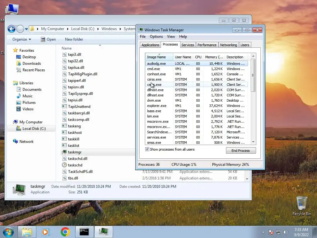Select Libraries in navigation pane
This screenshot has width=317, height=238.
26,83
